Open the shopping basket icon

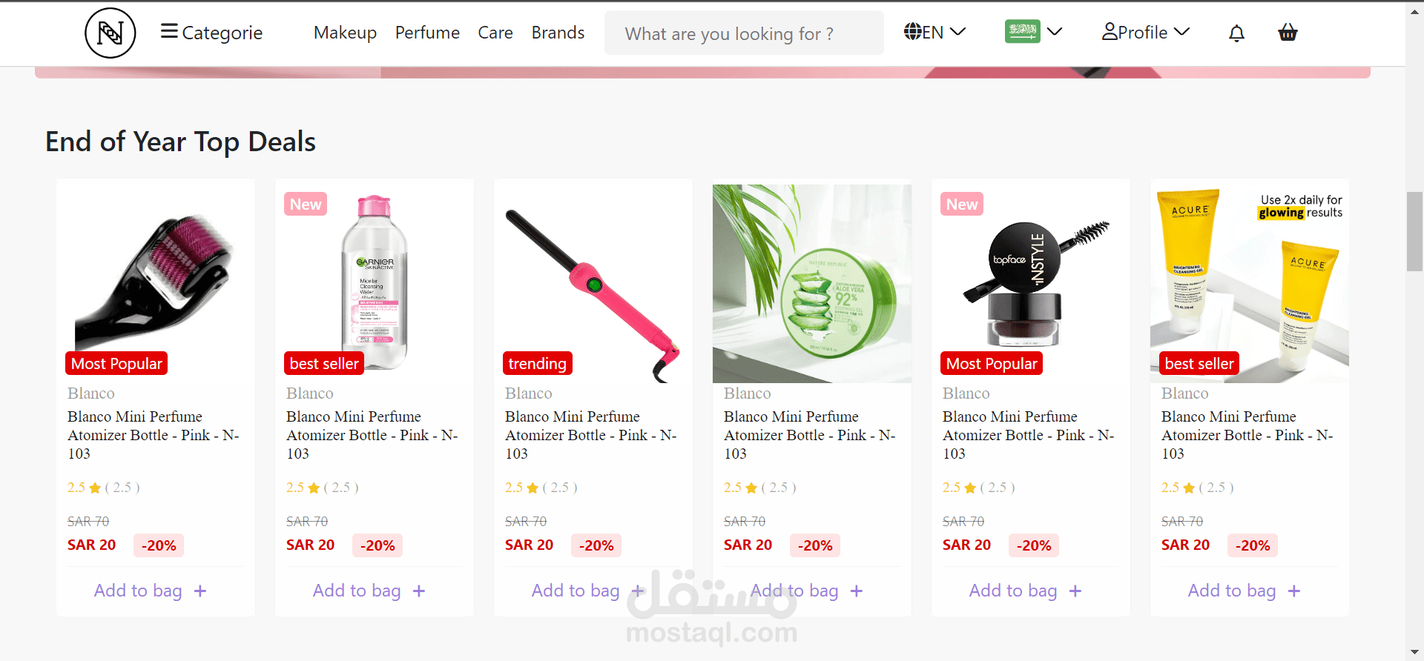click(1288, 33)
